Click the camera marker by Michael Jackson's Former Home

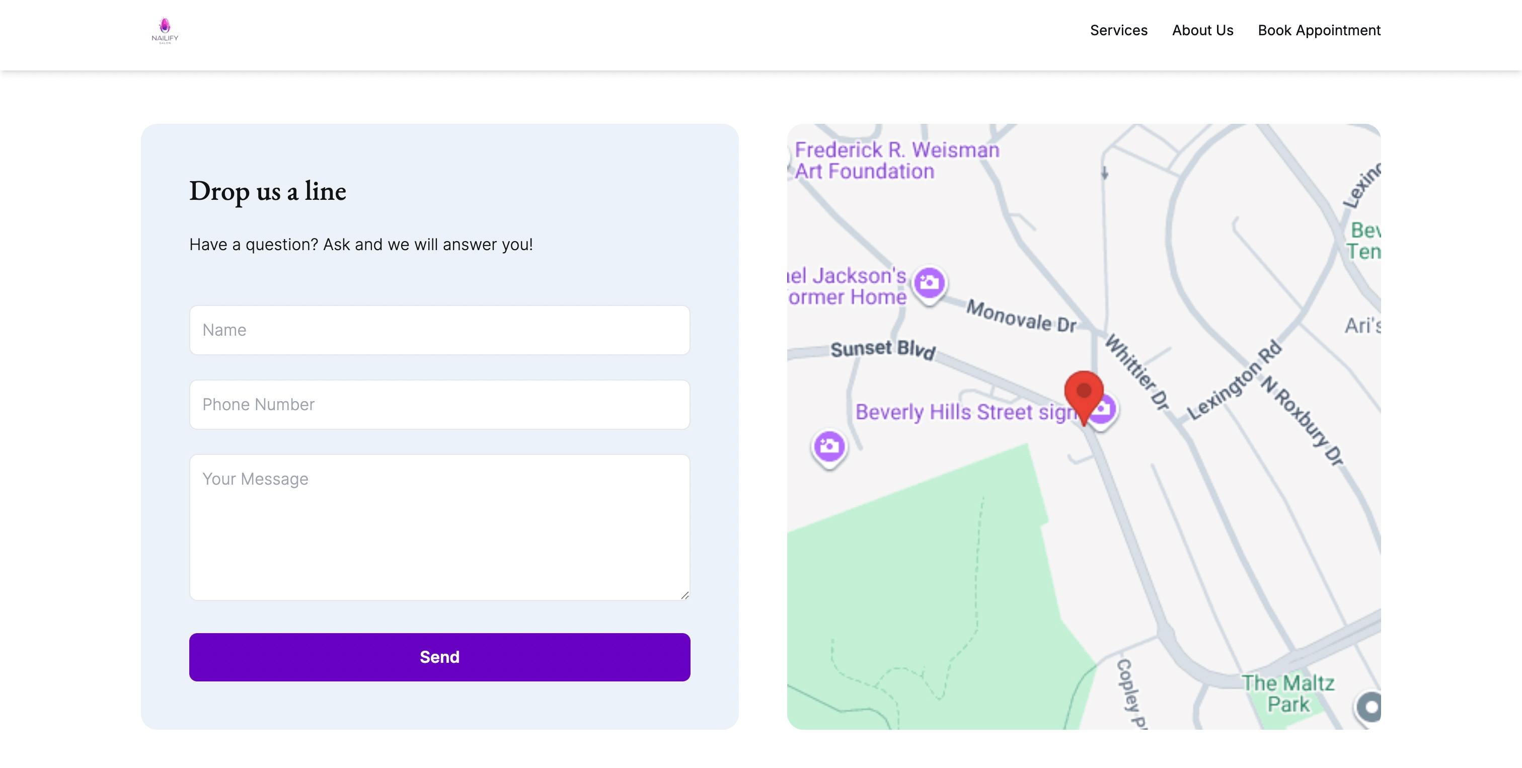(x=930, y=282)
